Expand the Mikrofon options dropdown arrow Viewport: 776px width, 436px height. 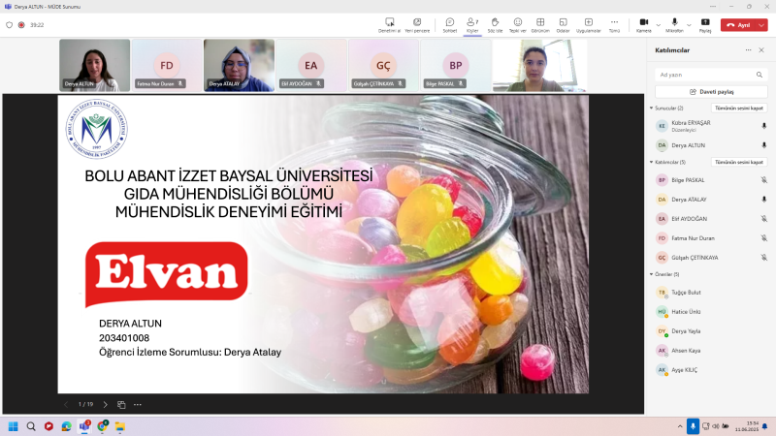click(689, 25)
